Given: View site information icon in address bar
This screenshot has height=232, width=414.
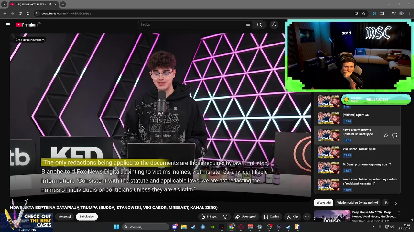Looking at the screenshot, I should click(x=38, y=14).
